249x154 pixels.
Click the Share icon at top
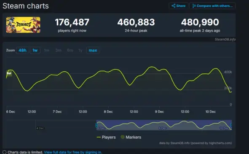(x=174, y=6)
